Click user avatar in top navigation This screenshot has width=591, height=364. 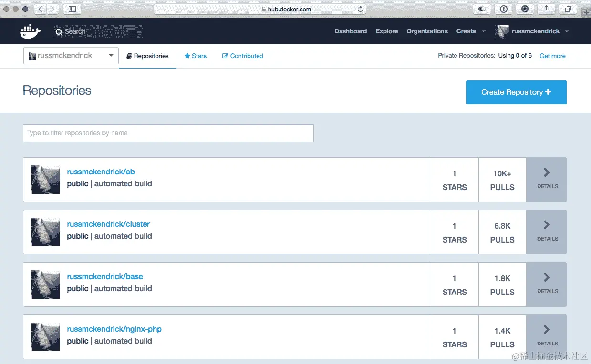pyautogui.click(x=501, y=31)
